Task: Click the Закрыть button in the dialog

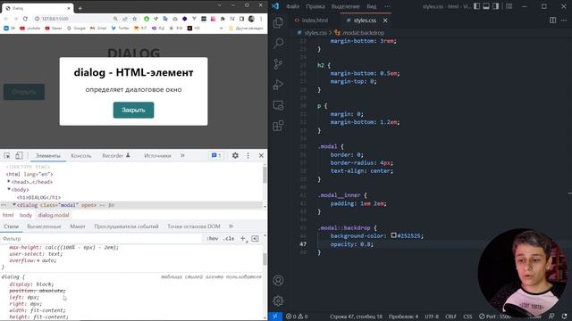Action: click(x=133, y=110)
